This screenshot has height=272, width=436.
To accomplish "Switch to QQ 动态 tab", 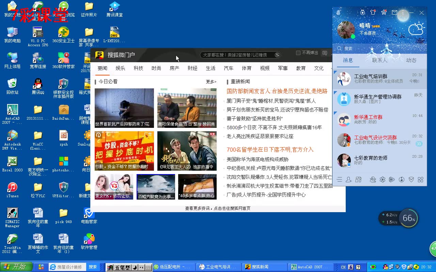I will (411, 61).
